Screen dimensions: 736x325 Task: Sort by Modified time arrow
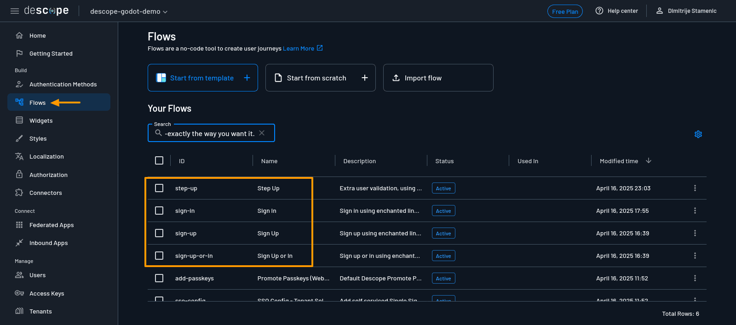tap(649, 161)
